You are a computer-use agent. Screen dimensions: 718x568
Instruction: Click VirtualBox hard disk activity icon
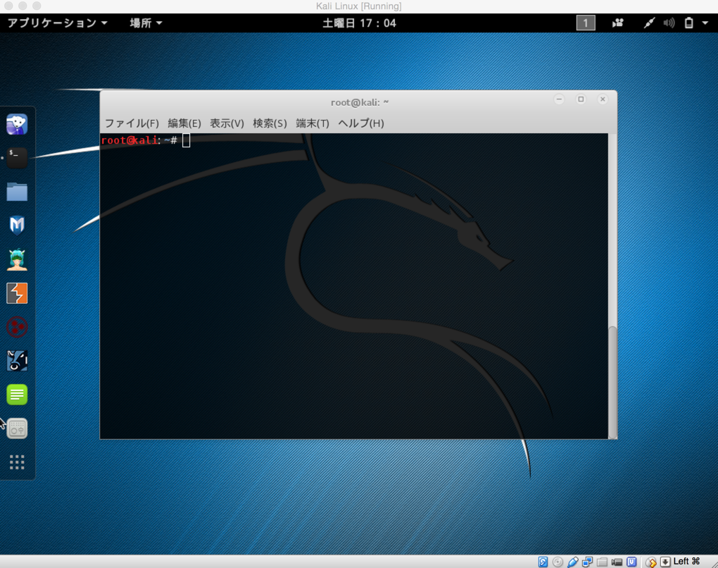543,562
